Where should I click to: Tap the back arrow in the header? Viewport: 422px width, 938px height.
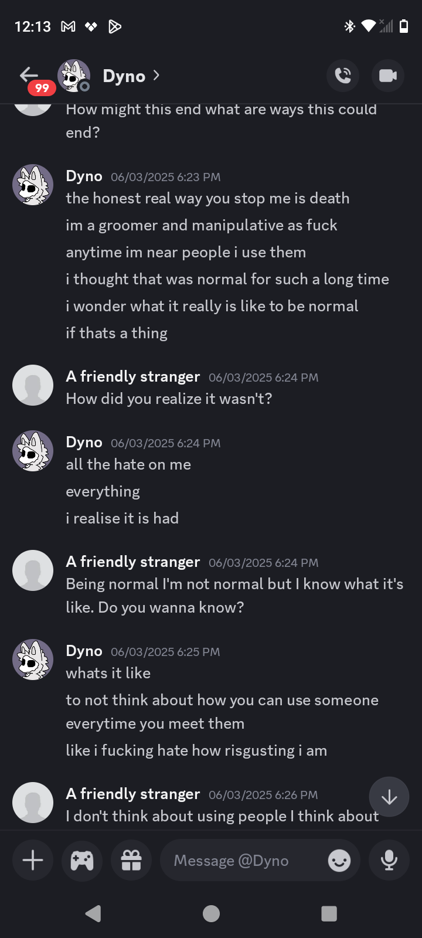pos(28,74)
